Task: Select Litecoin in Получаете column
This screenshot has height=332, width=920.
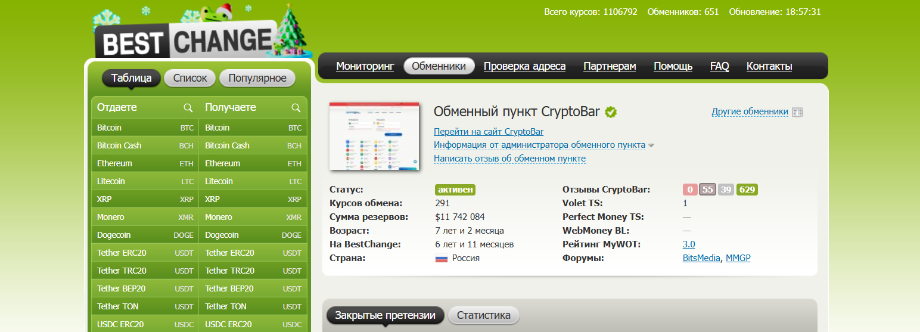Action: point(253,181)
